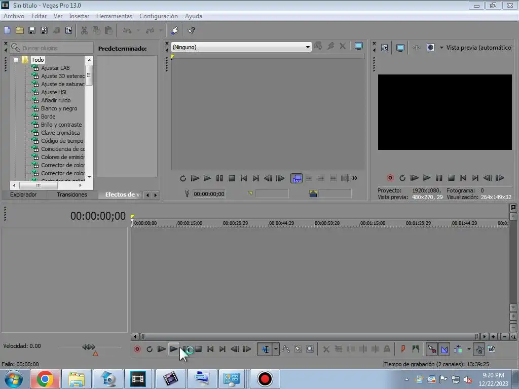519x389 pixels.
Task: Create a new project with the New icon
Action: 7,31
